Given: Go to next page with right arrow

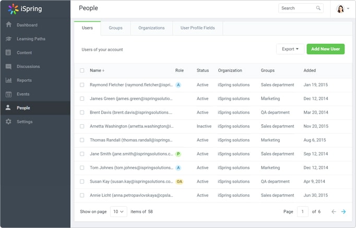Looking at the screenshot, I should pyautogui.click(x=343, y=211).
